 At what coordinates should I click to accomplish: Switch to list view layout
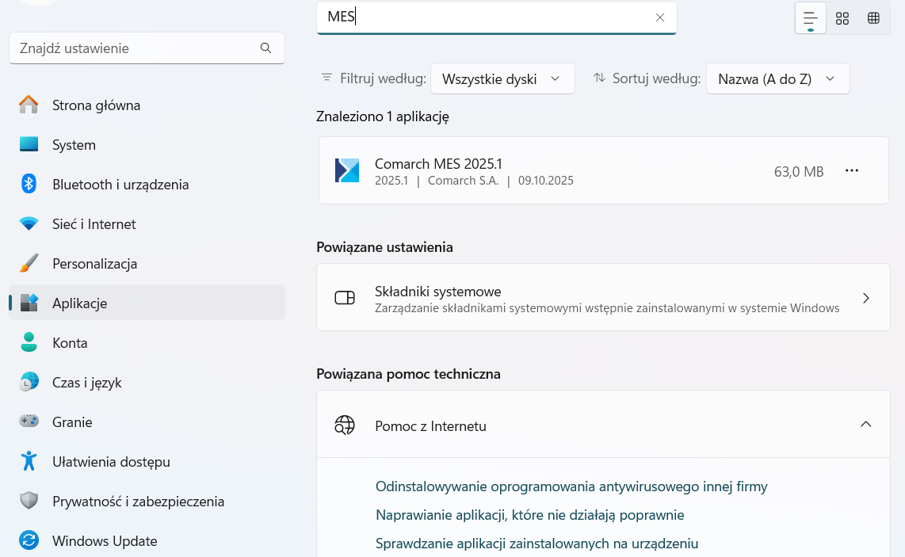[810, 18]
